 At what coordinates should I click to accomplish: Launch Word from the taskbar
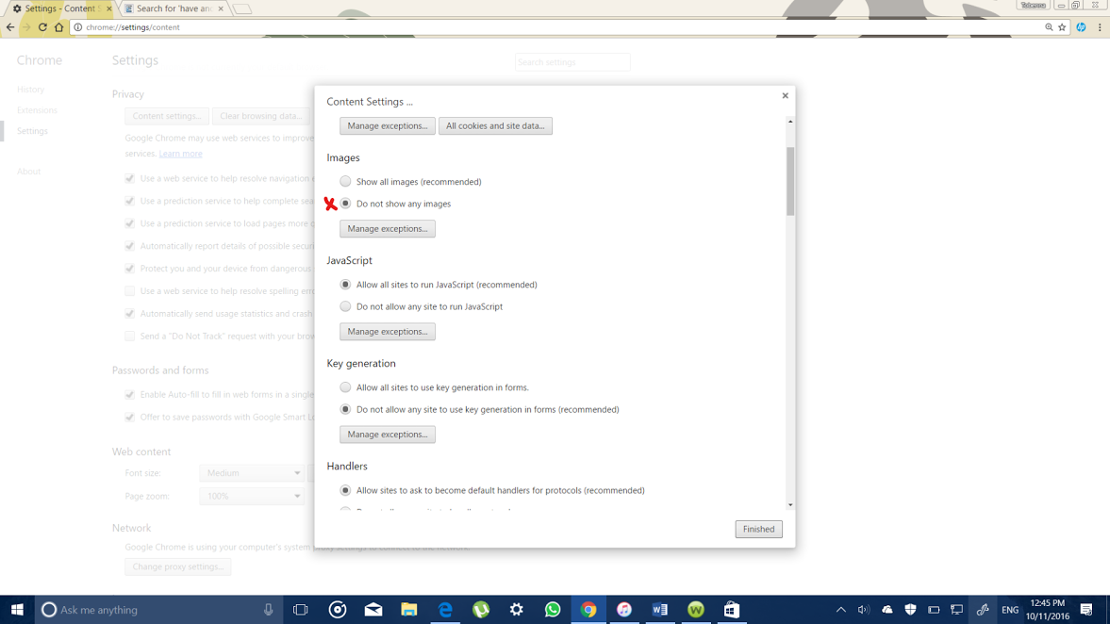[x=659, y=610]
